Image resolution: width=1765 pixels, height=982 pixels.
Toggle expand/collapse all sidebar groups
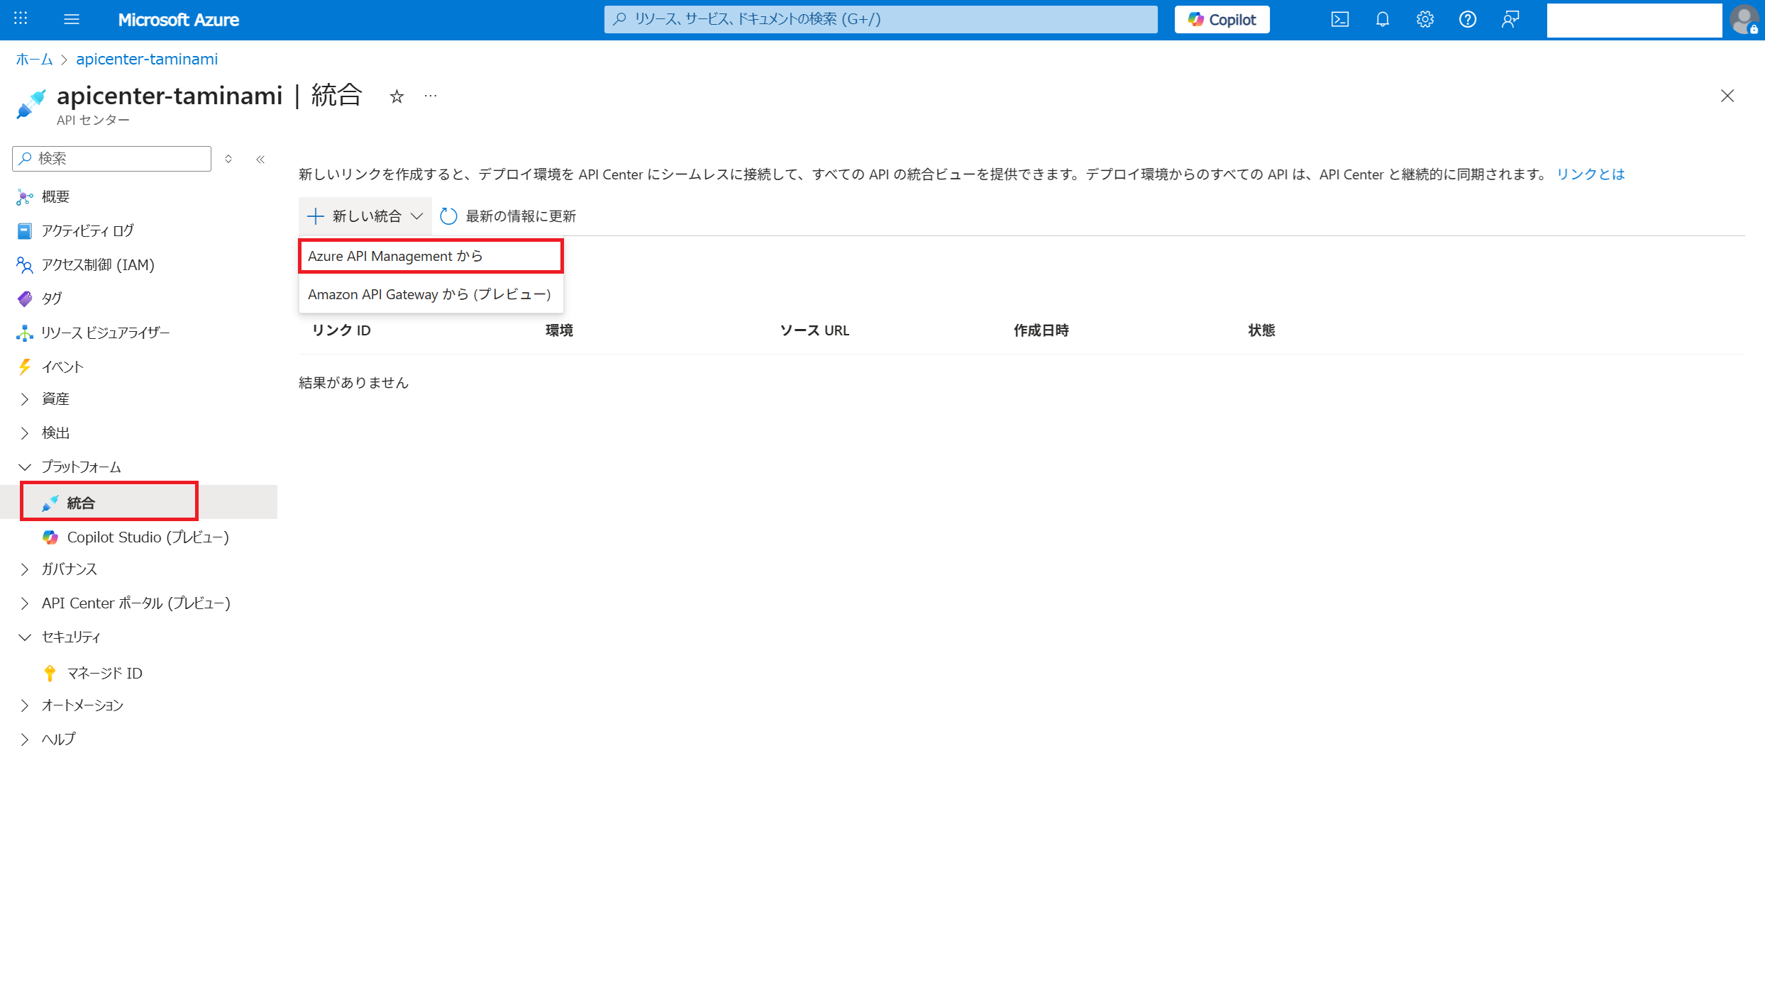228,159
